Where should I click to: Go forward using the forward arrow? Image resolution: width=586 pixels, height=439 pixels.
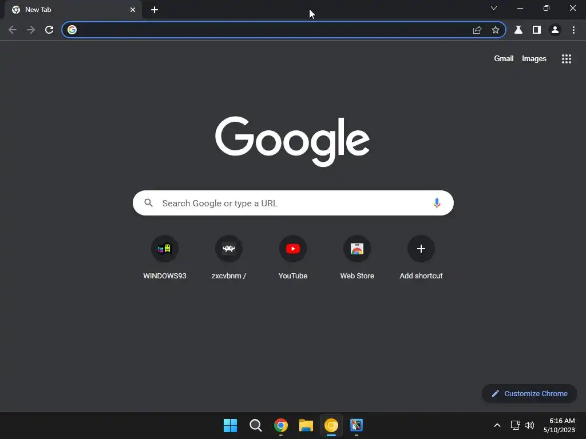(x=31, y=30)
